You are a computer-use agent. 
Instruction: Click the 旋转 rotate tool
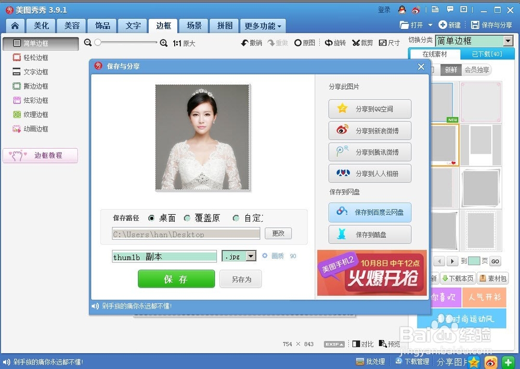point(335,43)
